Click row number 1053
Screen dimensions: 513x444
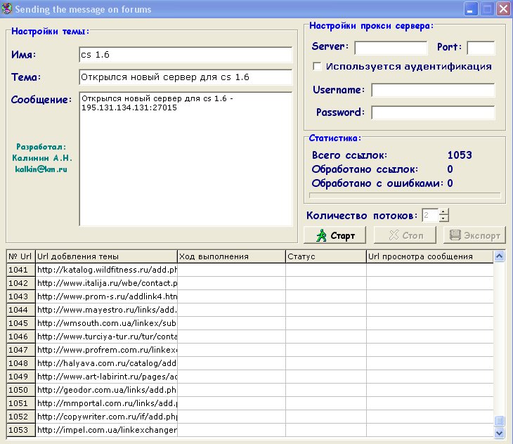click(x=20, y=430)
